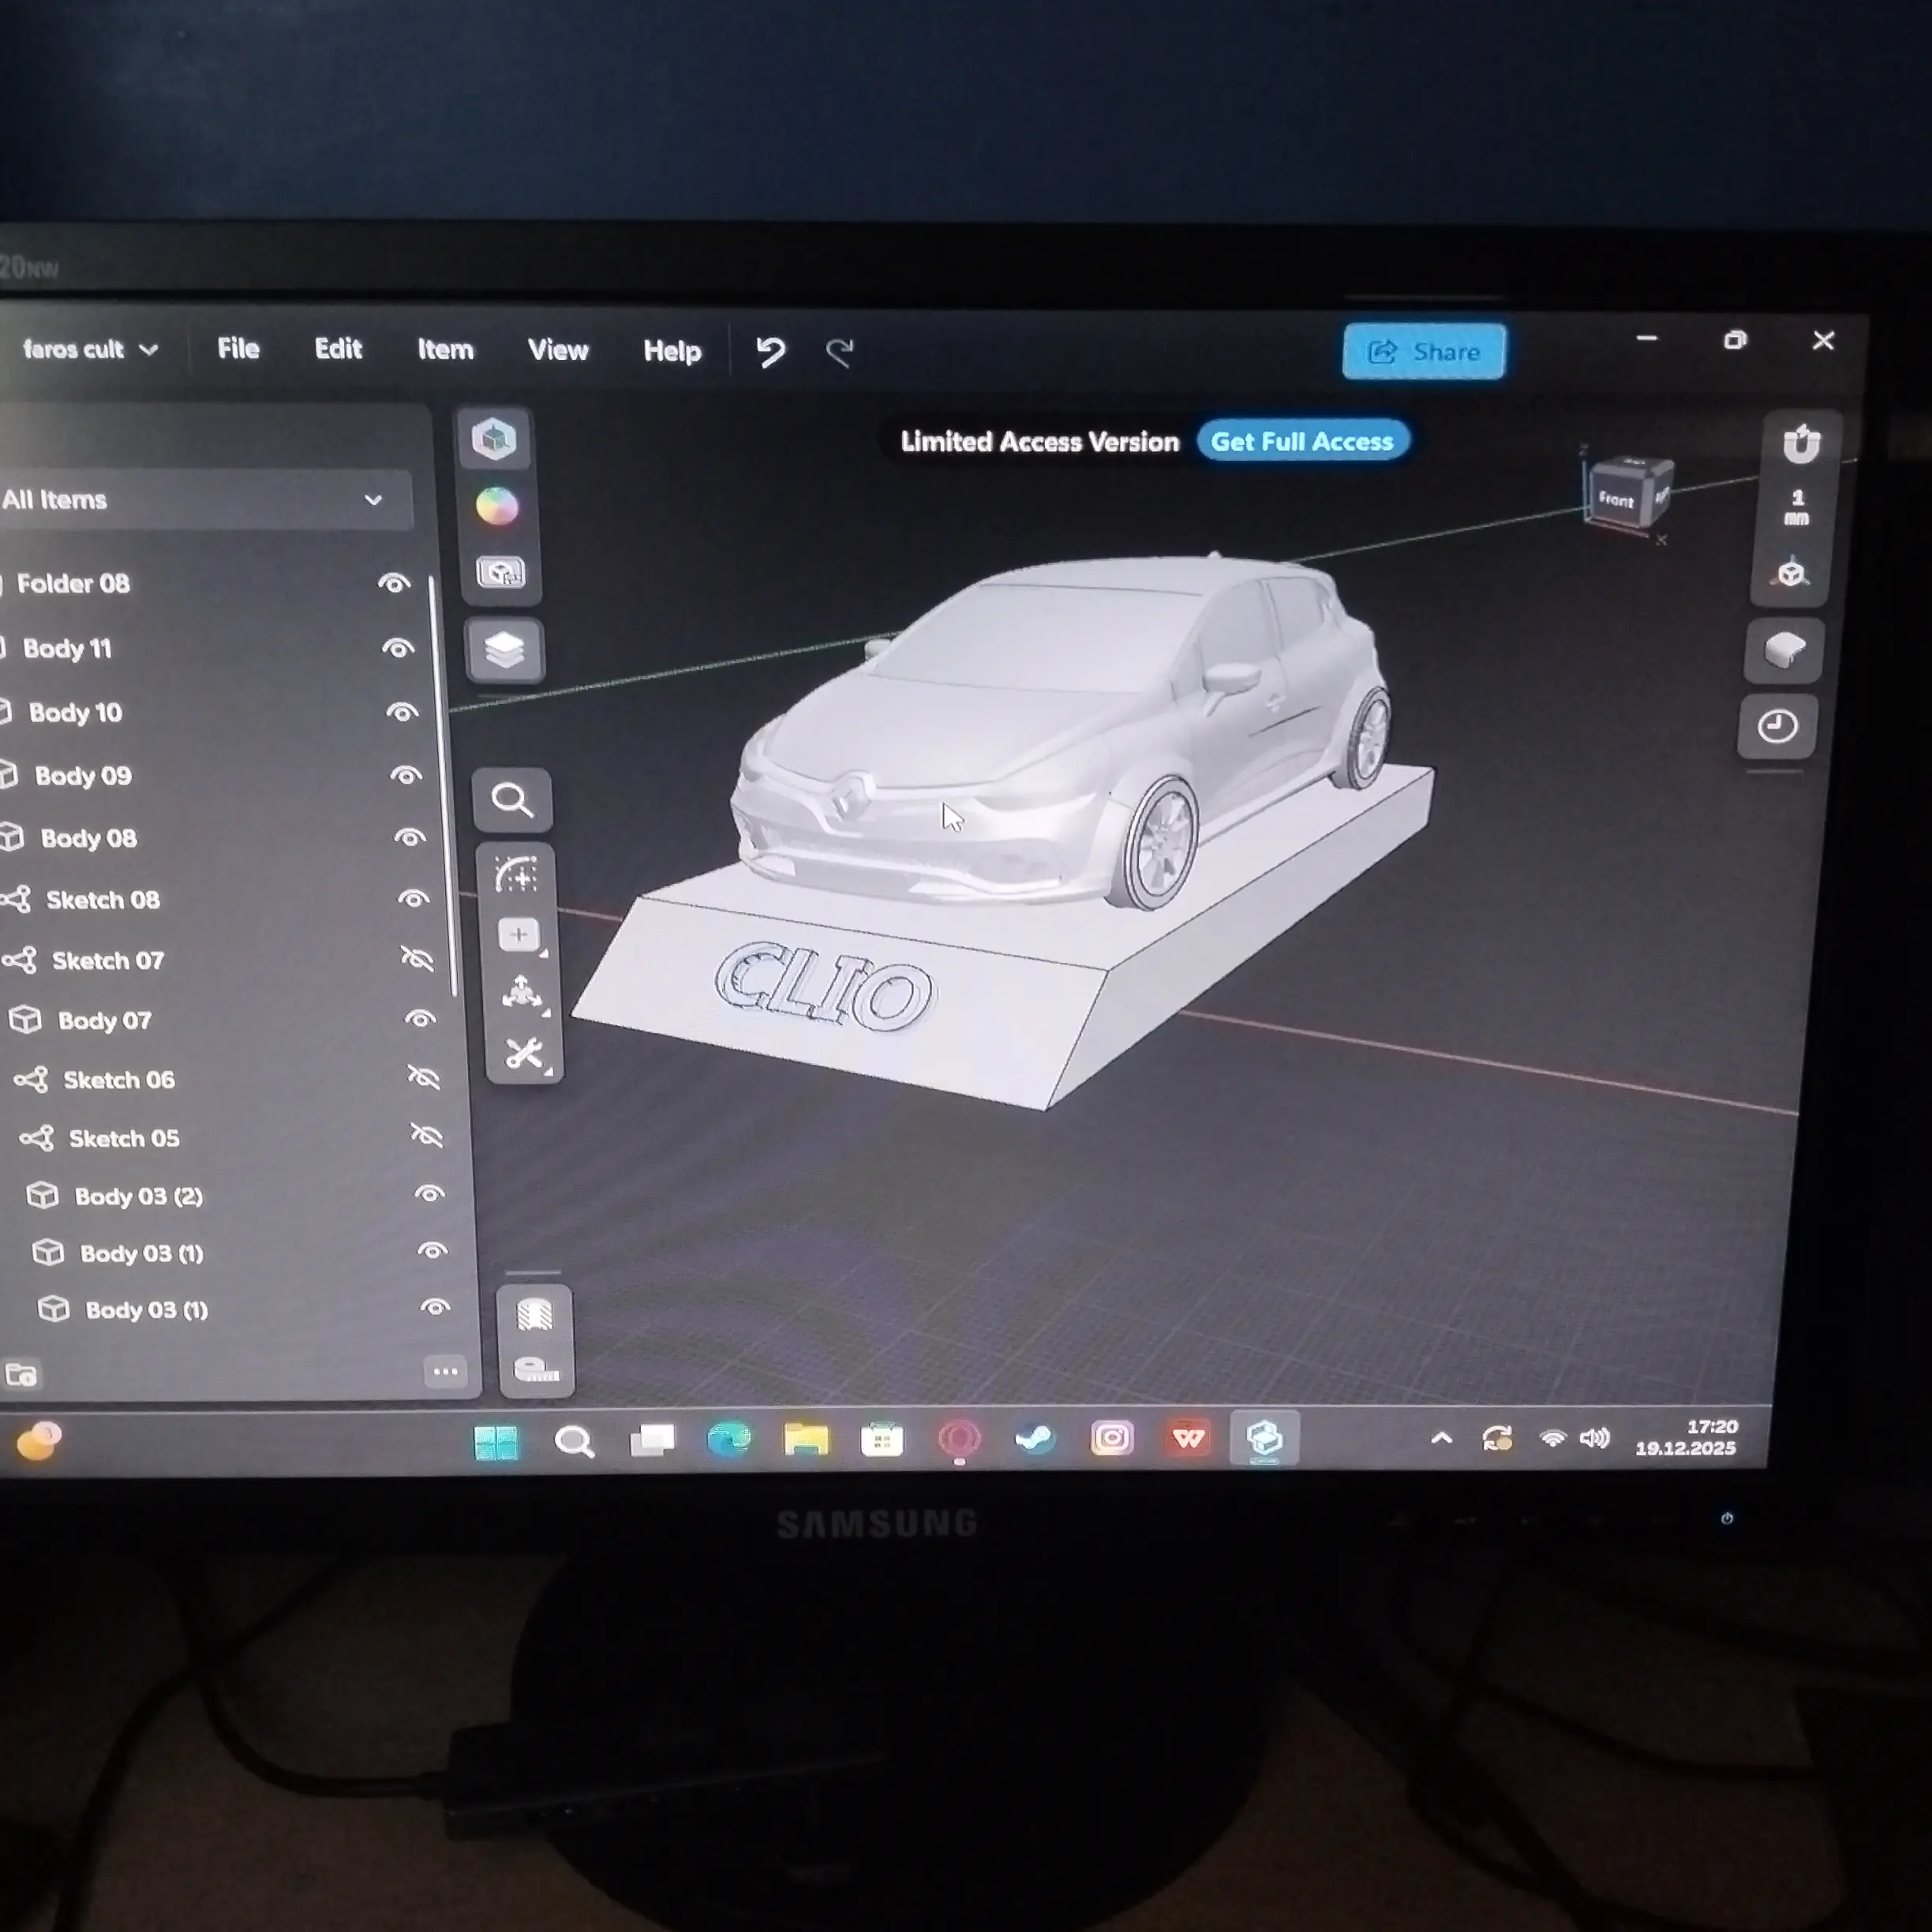Click the cube icon below 1 mm

[1791, 573]
